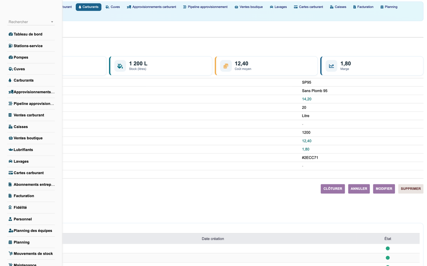Click the #2ECC71 color code value
Screen dimensions: 427x266
pyautogui.click(x=310, y=157)
